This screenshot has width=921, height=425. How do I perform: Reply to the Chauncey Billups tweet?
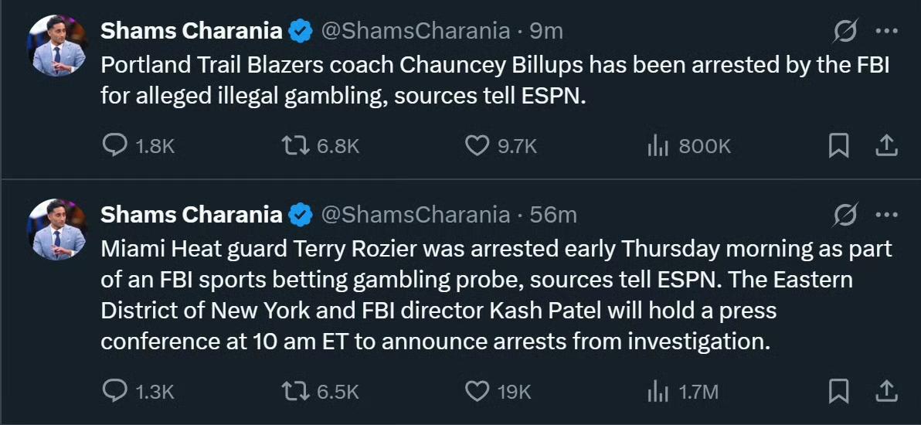tap(115, 145)
